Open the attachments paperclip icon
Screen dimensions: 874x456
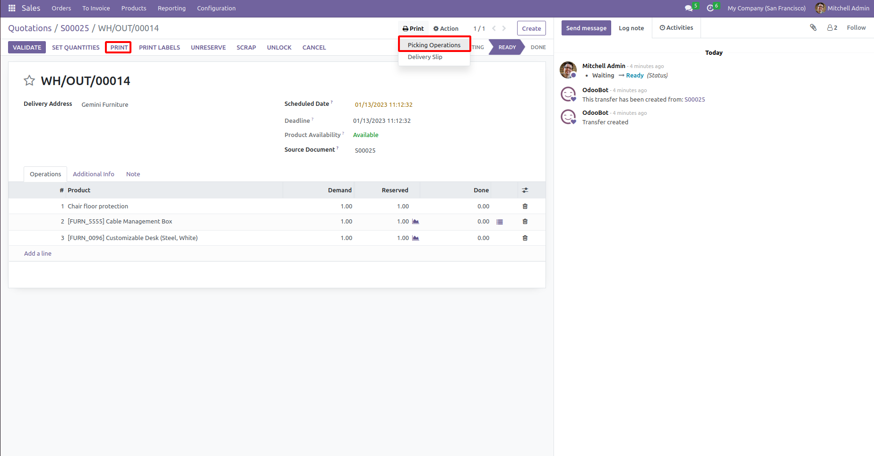(813, 28)
